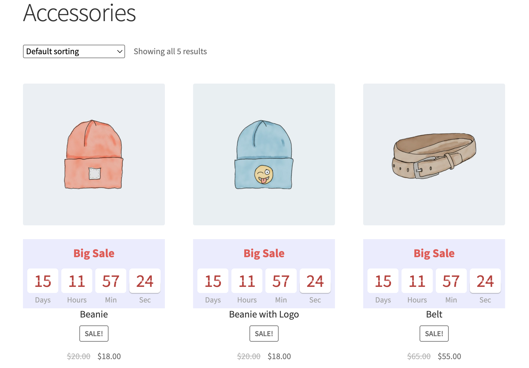Click the Showing all 5 results text
The image size is (529, 368).
[170, 51]
